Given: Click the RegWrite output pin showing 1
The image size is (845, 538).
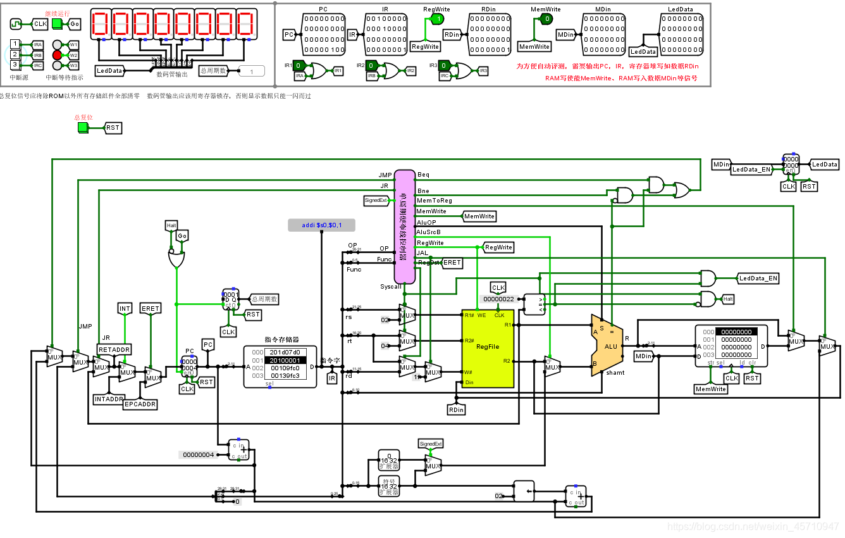Looking at the screenshot, I should coord(436,20).
